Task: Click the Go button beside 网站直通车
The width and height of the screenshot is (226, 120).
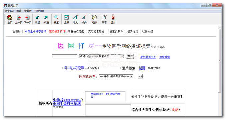Action: point(140,76)
